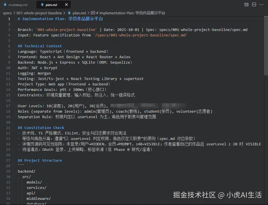
Task: Click the 'Separation Rule:' line
Action: tap(87, 117)
